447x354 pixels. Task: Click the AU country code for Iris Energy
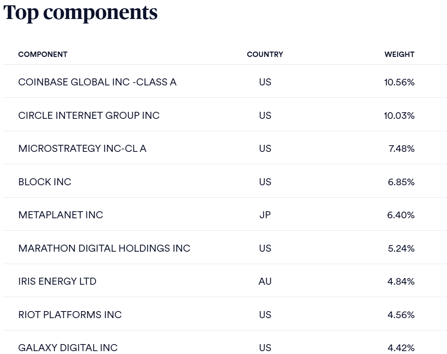pyautogui.click(x=265, y=281)
